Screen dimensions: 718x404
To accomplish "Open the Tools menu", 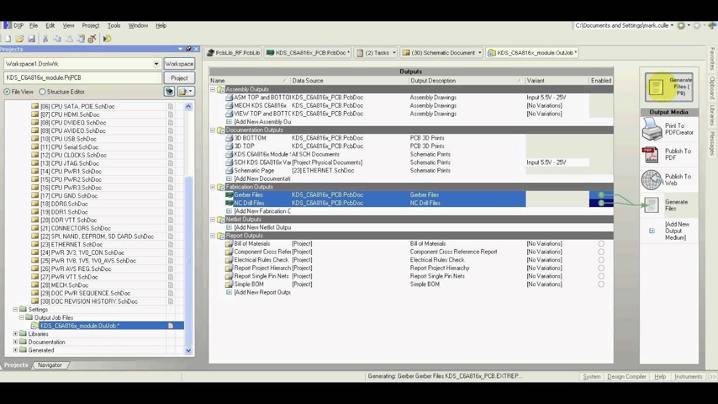I will (x=114, y=25).
